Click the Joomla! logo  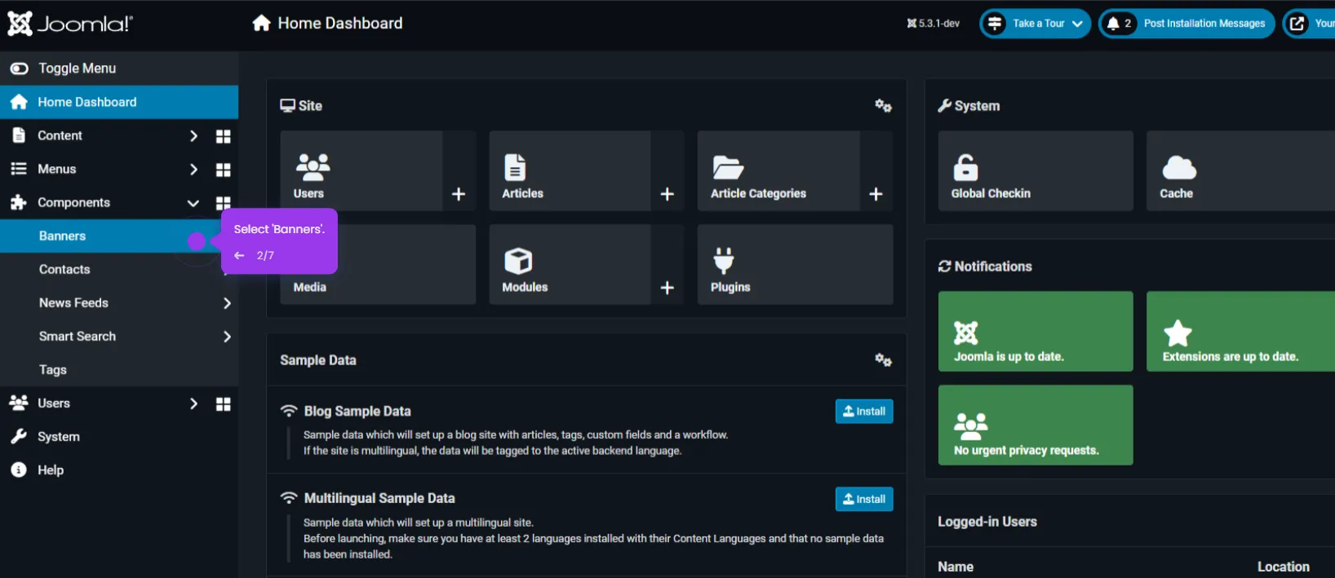point(70,24)
